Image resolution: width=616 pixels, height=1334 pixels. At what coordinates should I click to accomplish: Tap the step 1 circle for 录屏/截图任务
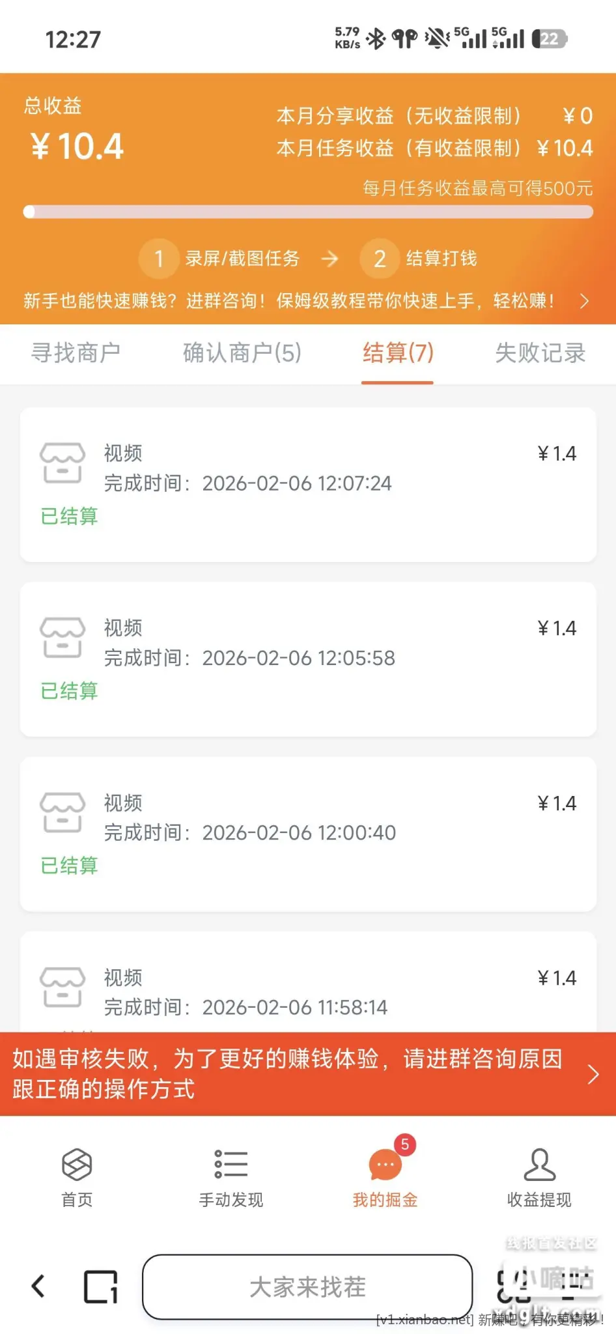[158, 259]
